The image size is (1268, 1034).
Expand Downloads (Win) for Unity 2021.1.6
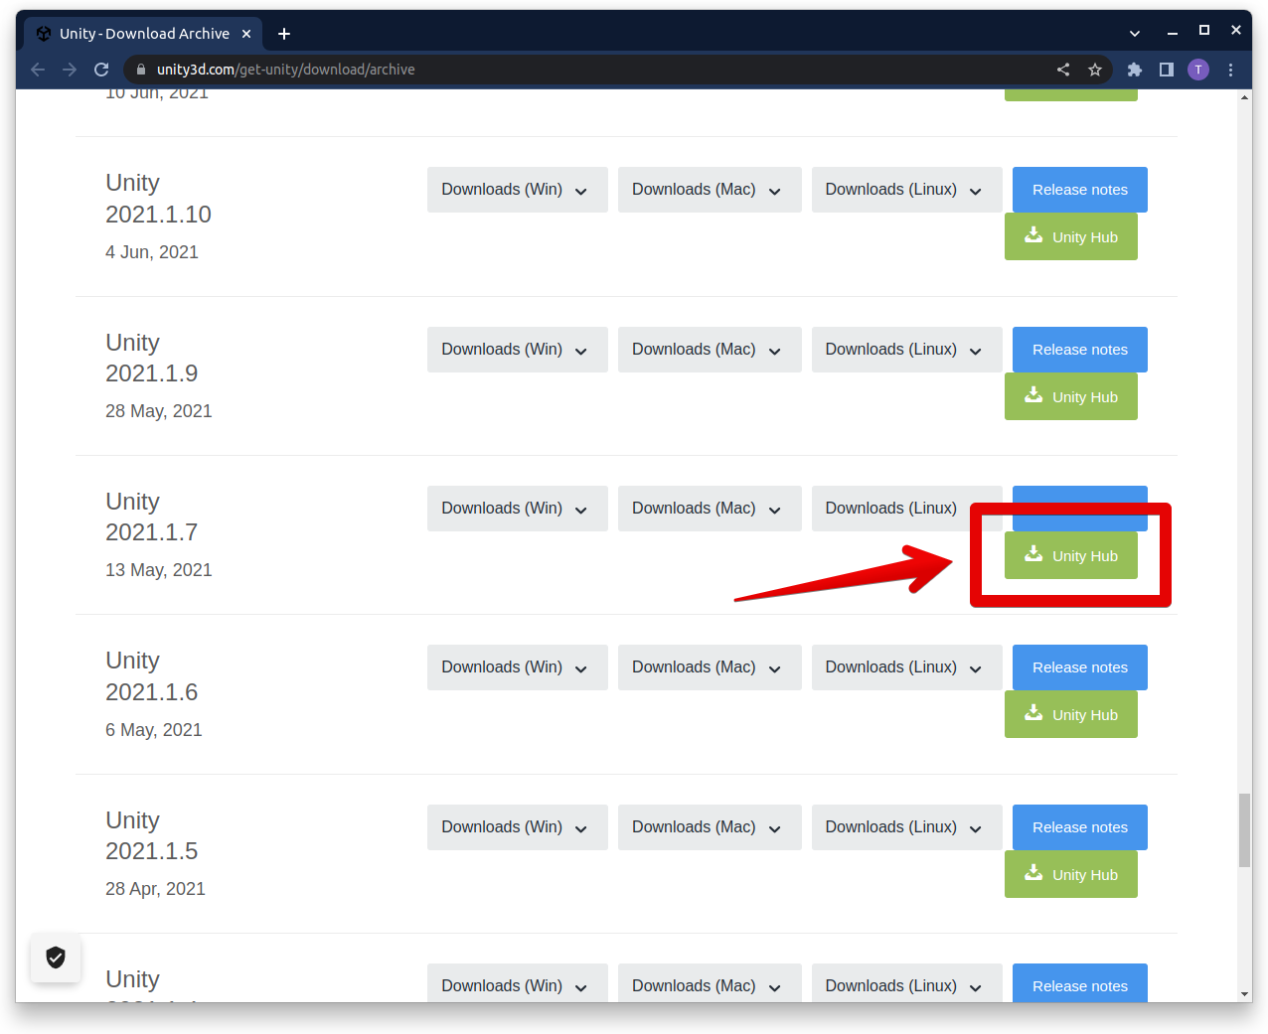(x=517, y=667)
